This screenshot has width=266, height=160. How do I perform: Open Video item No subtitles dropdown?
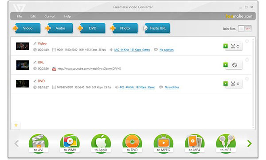coord(166,50)
